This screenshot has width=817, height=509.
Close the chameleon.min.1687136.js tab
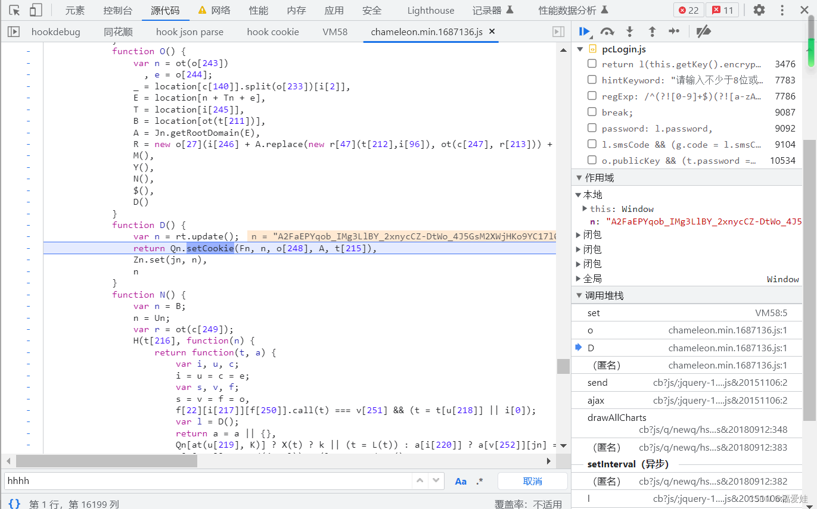coord(492,32)
